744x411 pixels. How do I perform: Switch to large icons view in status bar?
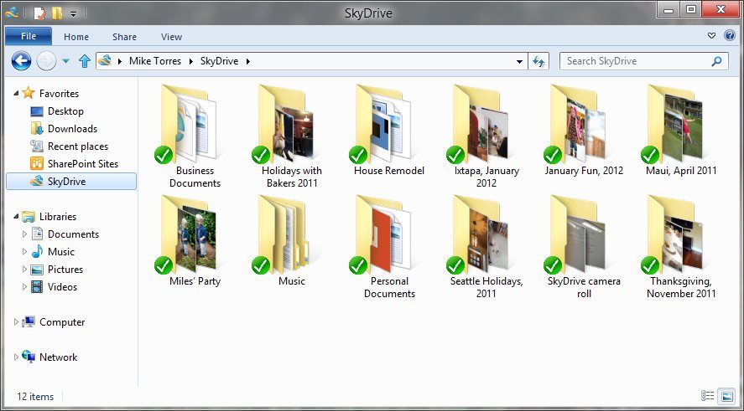(726, 396)
